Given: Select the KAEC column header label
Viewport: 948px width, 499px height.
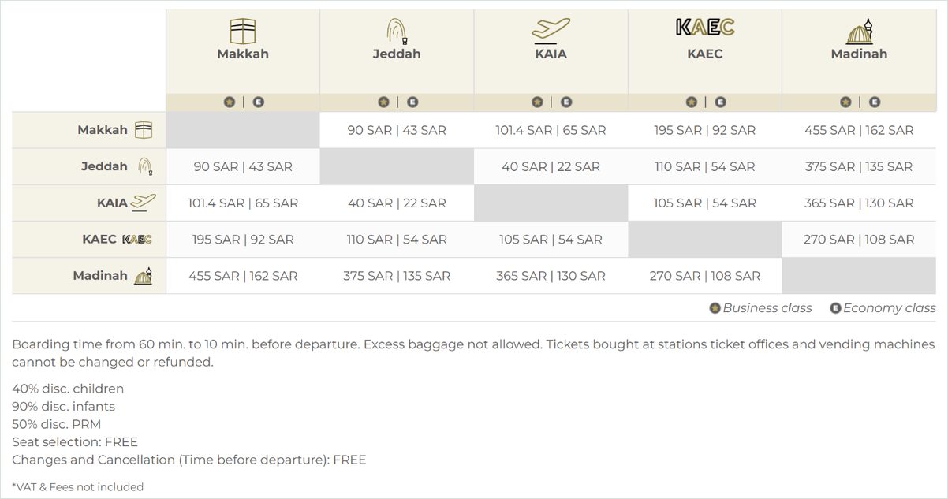Looking at the screenshot, I should 705,54.
